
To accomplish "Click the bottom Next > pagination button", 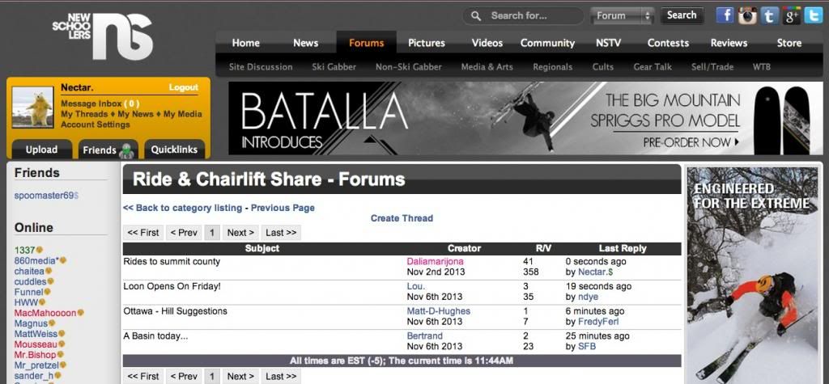I will click(x=240, y=376).
